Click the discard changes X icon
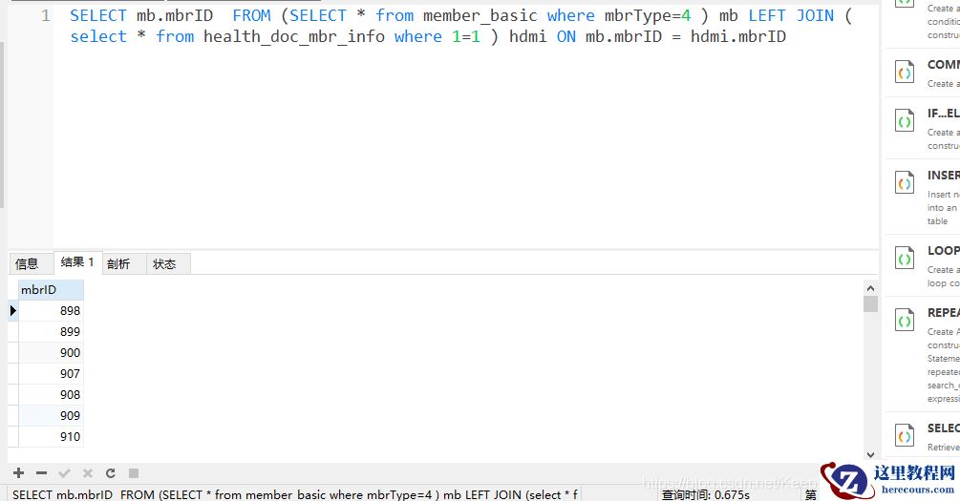 pyautogui.click(x=88, y=473)
